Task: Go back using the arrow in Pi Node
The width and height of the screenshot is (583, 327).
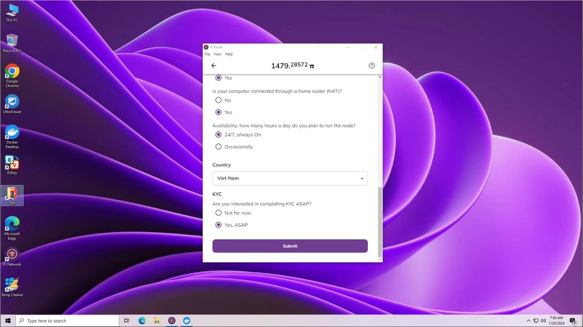Action: click(x=214, y=66)
